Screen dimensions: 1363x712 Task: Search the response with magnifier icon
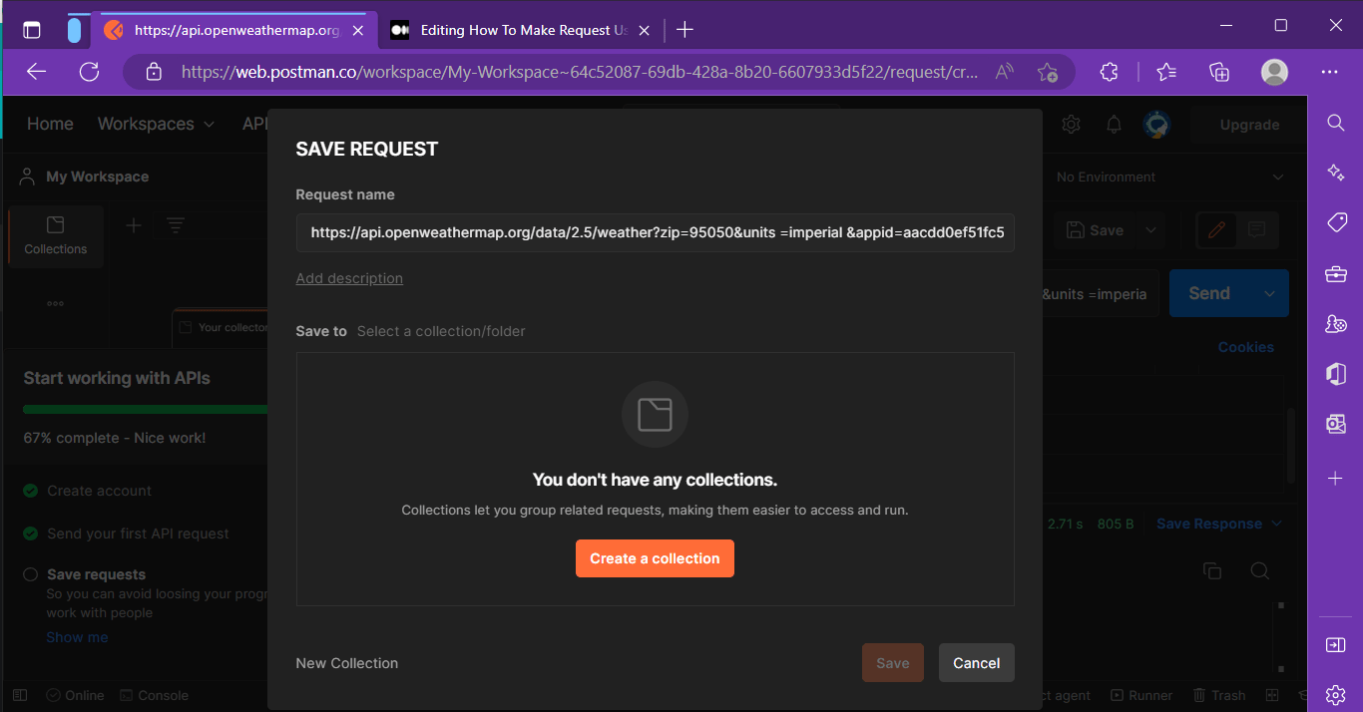pyautogui.click(x=1260, y=570)
